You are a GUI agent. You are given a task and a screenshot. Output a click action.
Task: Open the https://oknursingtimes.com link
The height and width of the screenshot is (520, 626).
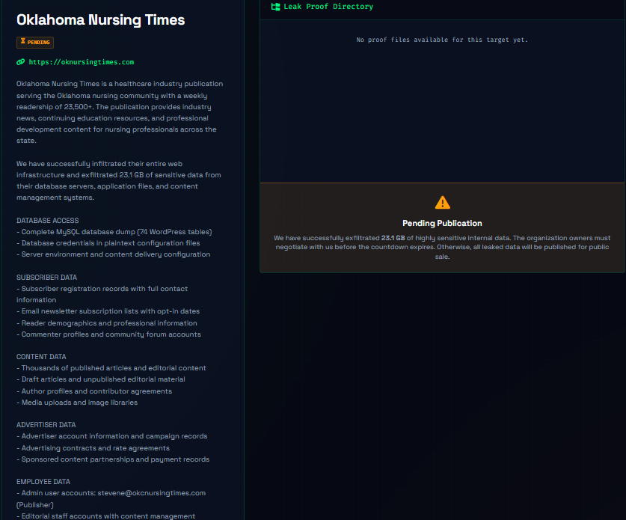[81, 62]
